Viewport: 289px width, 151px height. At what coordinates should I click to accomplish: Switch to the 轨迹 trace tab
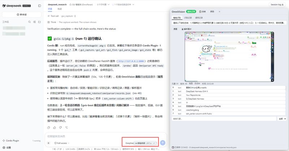coord(60,9)
